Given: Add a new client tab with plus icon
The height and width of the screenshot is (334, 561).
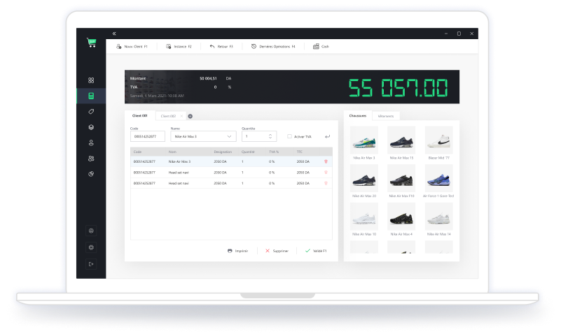Looking at the screenshot, I should [x=190, y=116].
